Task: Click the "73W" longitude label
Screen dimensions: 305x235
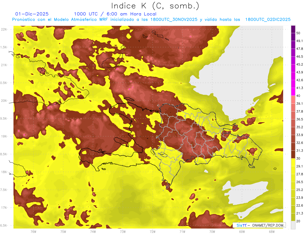Action: tap(123, 231)
